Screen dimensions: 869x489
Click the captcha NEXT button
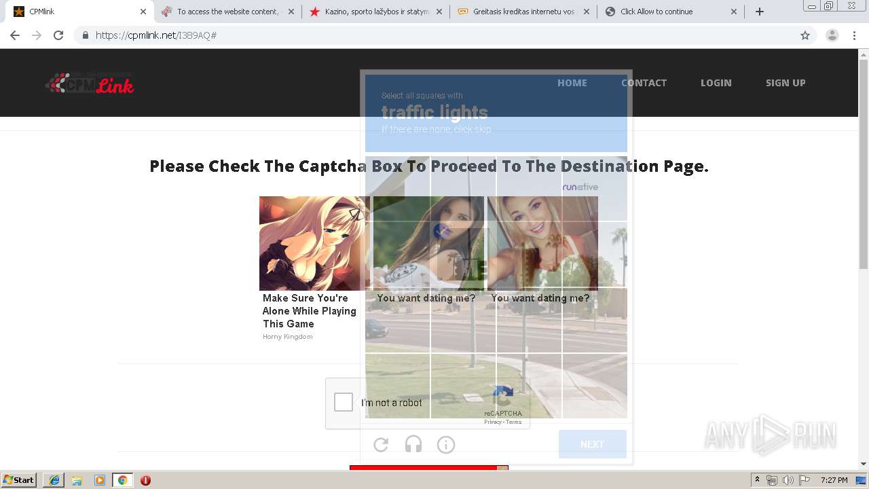[592, 444]
